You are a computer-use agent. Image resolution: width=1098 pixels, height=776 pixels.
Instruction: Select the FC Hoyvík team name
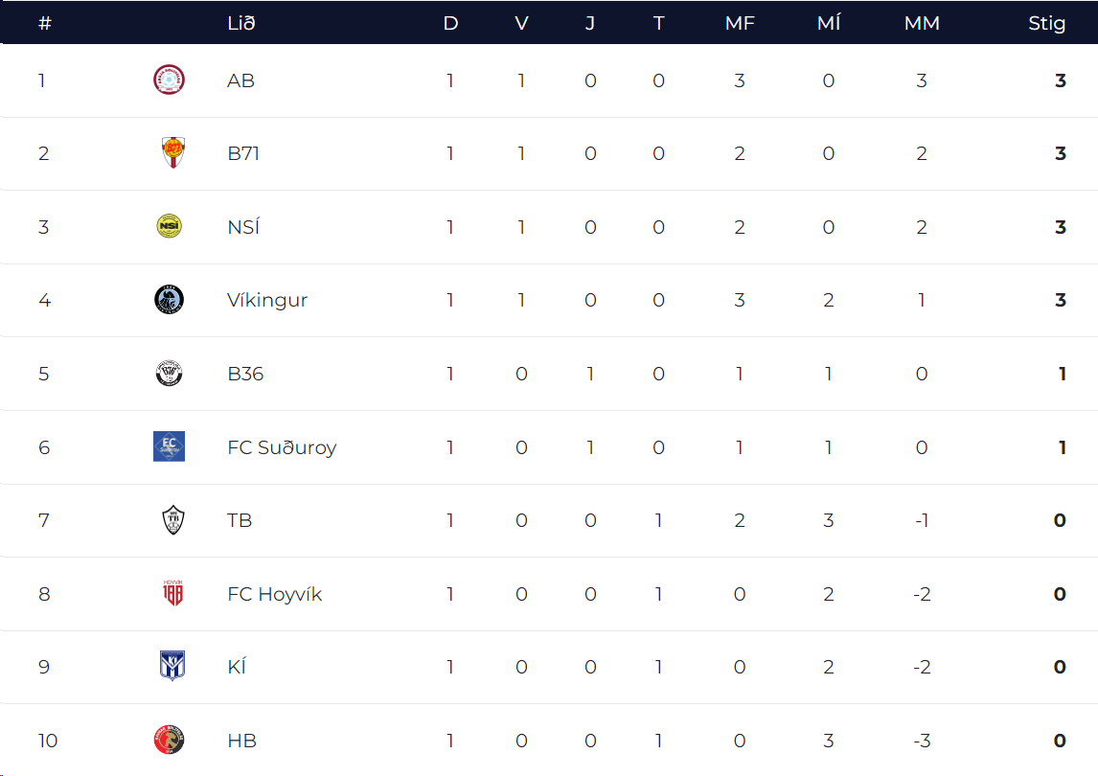pos(274,594)
